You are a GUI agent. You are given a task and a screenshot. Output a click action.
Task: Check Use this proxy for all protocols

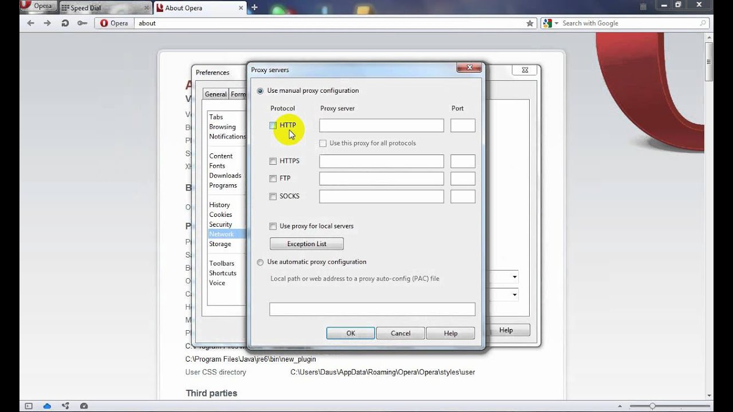pos(323,143)
